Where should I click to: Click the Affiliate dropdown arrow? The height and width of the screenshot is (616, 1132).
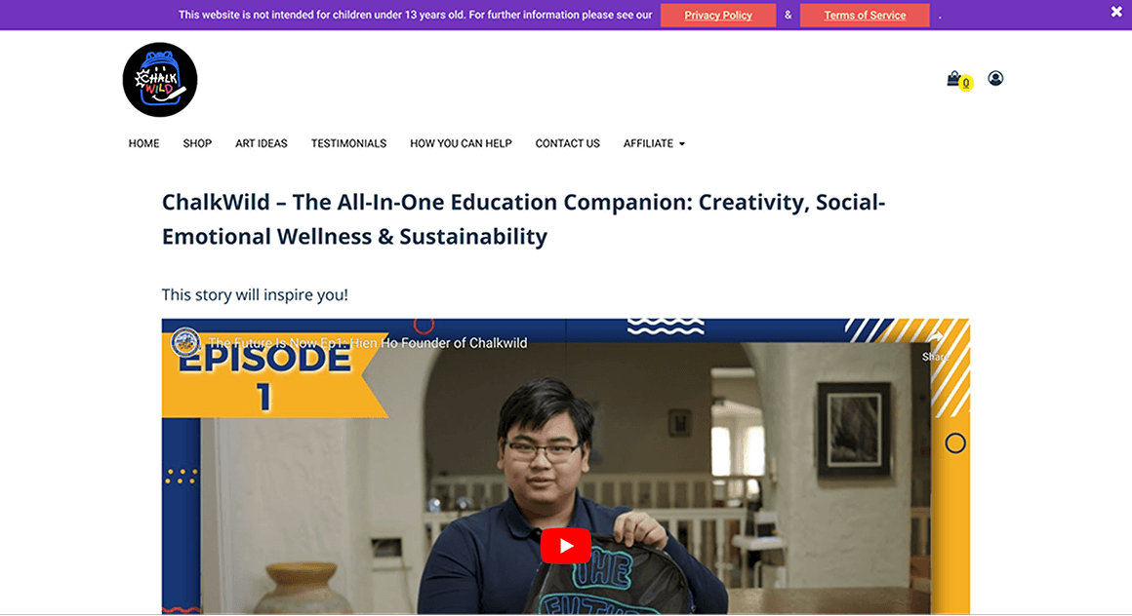(681, 144)
